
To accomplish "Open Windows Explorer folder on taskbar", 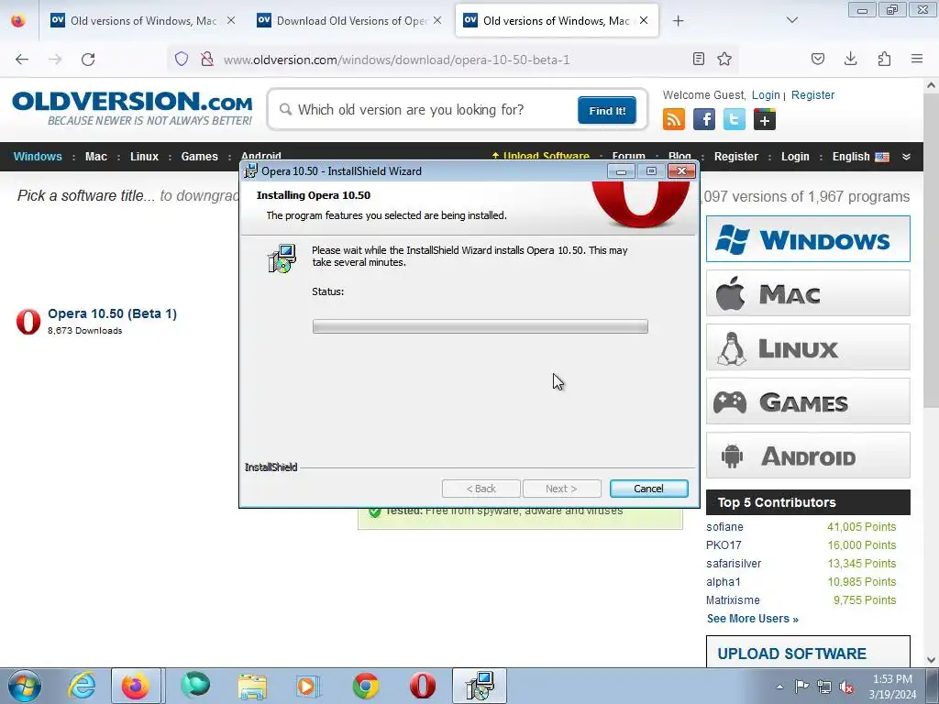I will (x=251, y=686).
